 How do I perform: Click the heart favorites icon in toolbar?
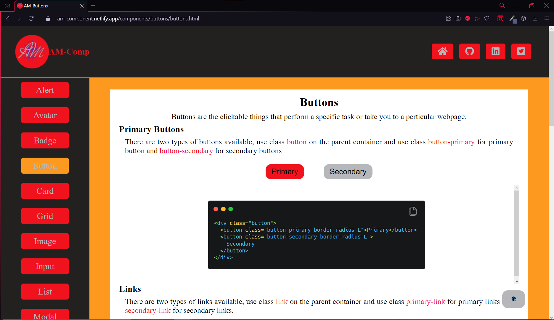click(486, 18)
